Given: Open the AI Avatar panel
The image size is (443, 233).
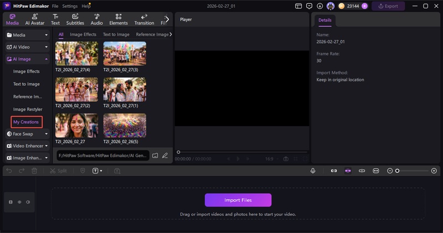Looking at the screenshot, I should tap(35, 19).
